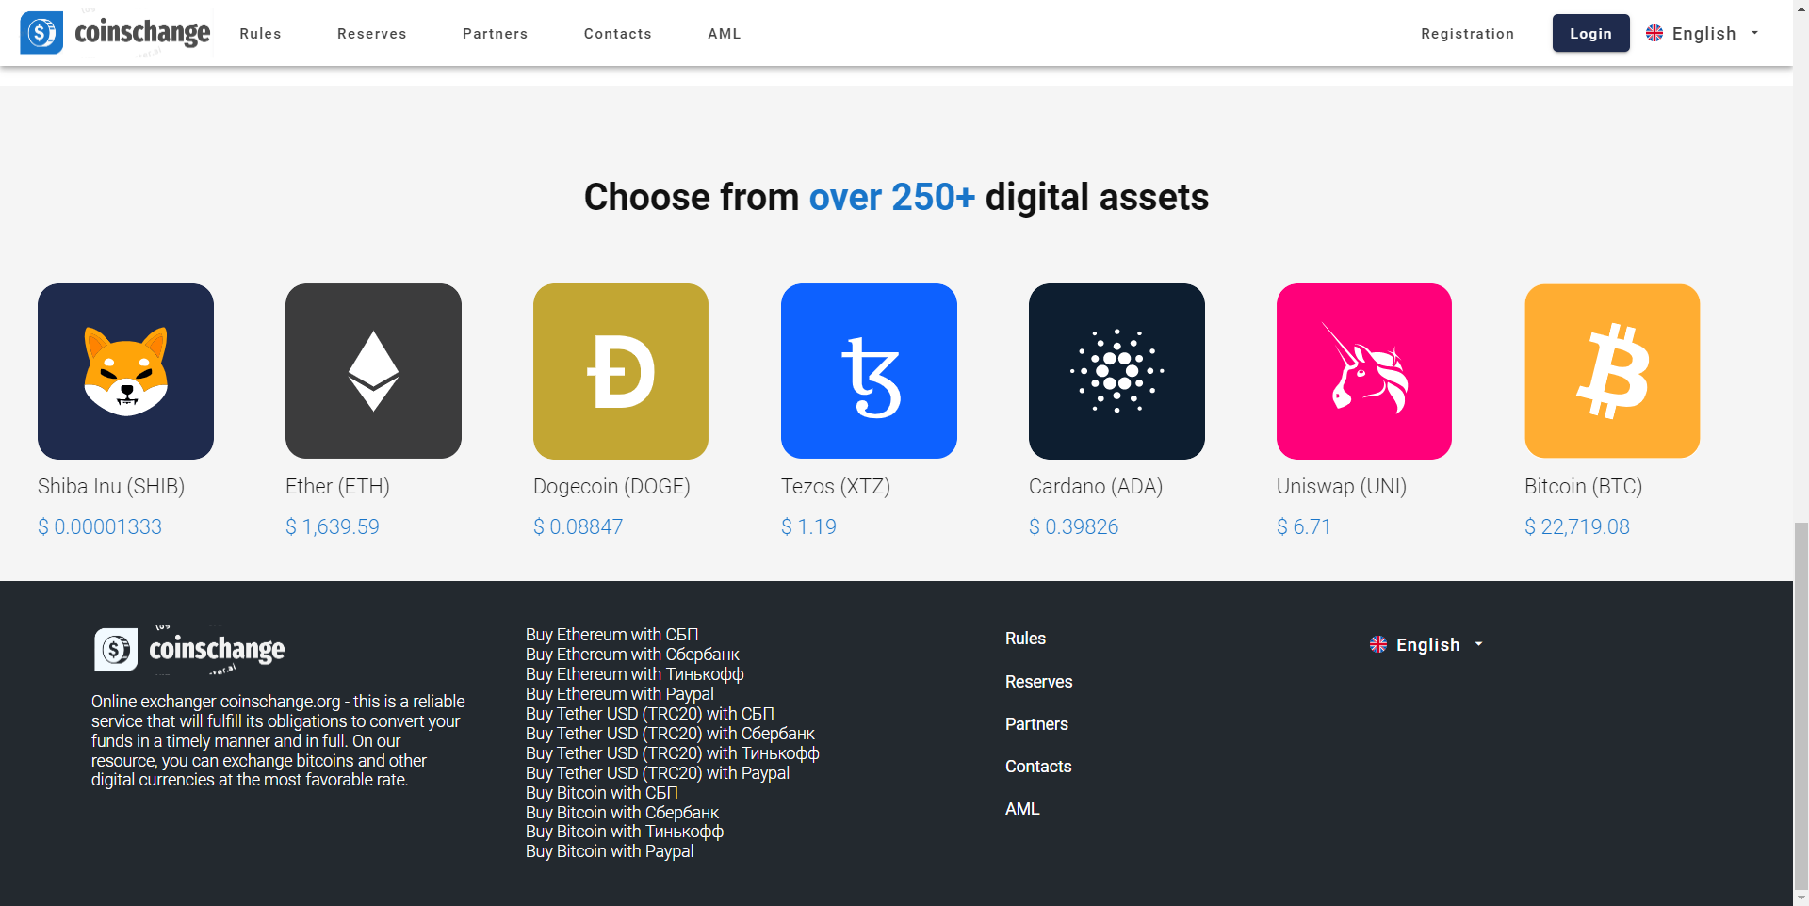
Task: Click the Tezos price $ 1.19
Action: 808,527
